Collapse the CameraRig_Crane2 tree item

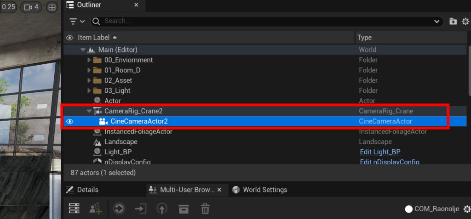89,111
